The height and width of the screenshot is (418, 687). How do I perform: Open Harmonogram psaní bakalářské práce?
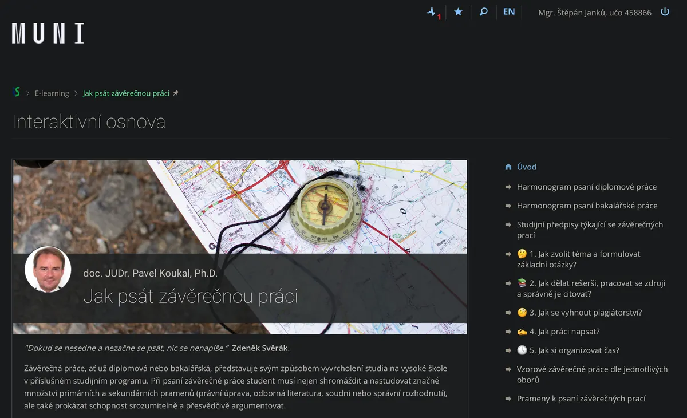tap(587, 206)
